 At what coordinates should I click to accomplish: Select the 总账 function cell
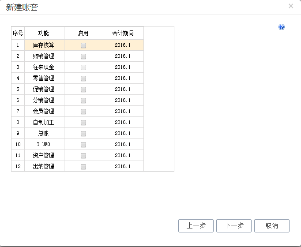coord(44,133)
